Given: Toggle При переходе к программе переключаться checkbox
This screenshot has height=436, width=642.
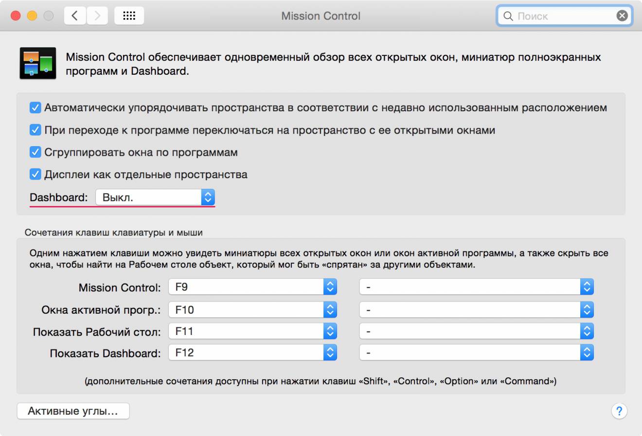Looking at the screenshot, I should 35,130.
